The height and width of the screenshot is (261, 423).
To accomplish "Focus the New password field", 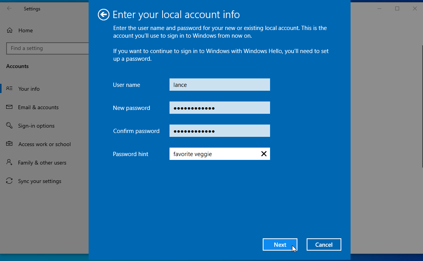I will click(x=220, y=108).
